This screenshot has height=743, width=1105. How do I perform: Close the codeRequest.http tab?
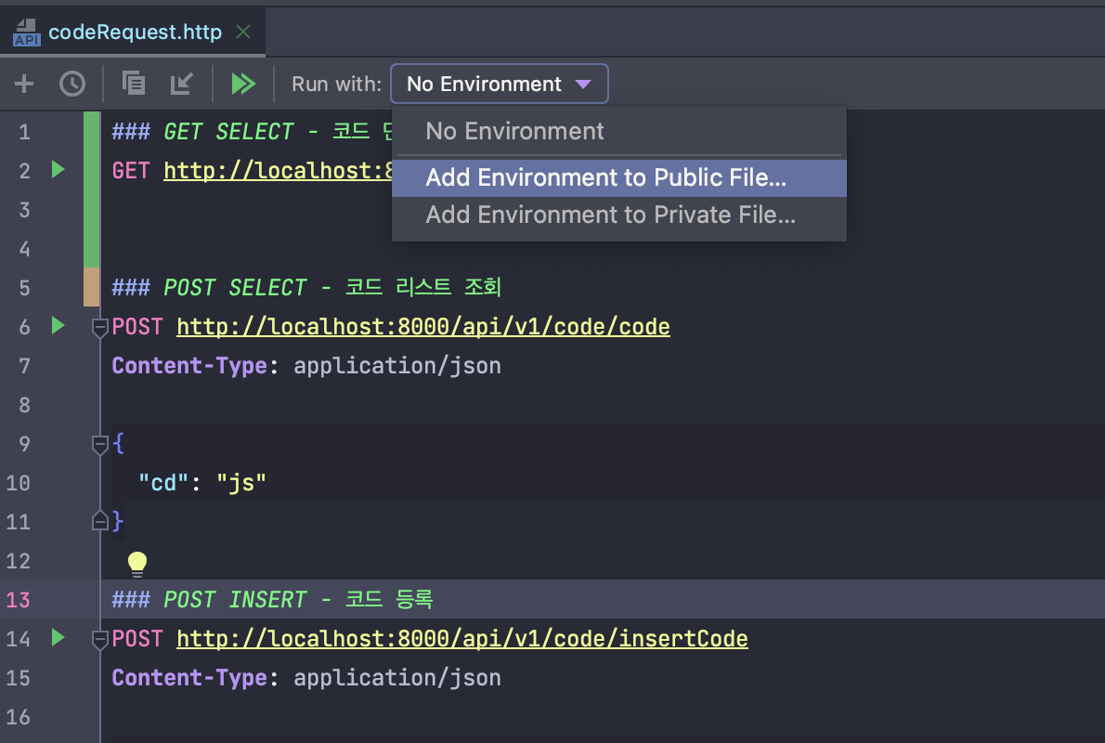243,32
